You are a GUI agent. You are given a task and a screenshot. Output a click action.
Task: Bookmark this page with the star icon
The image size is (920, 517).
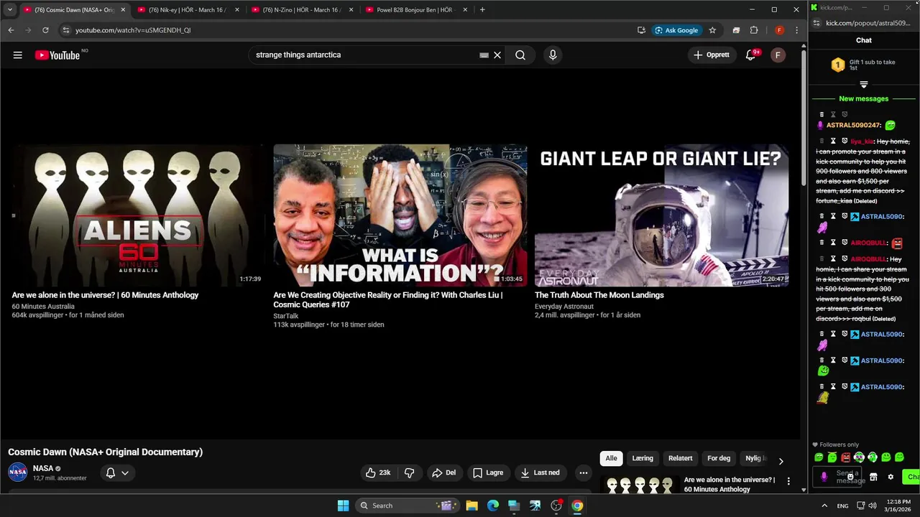coord(712,30)
